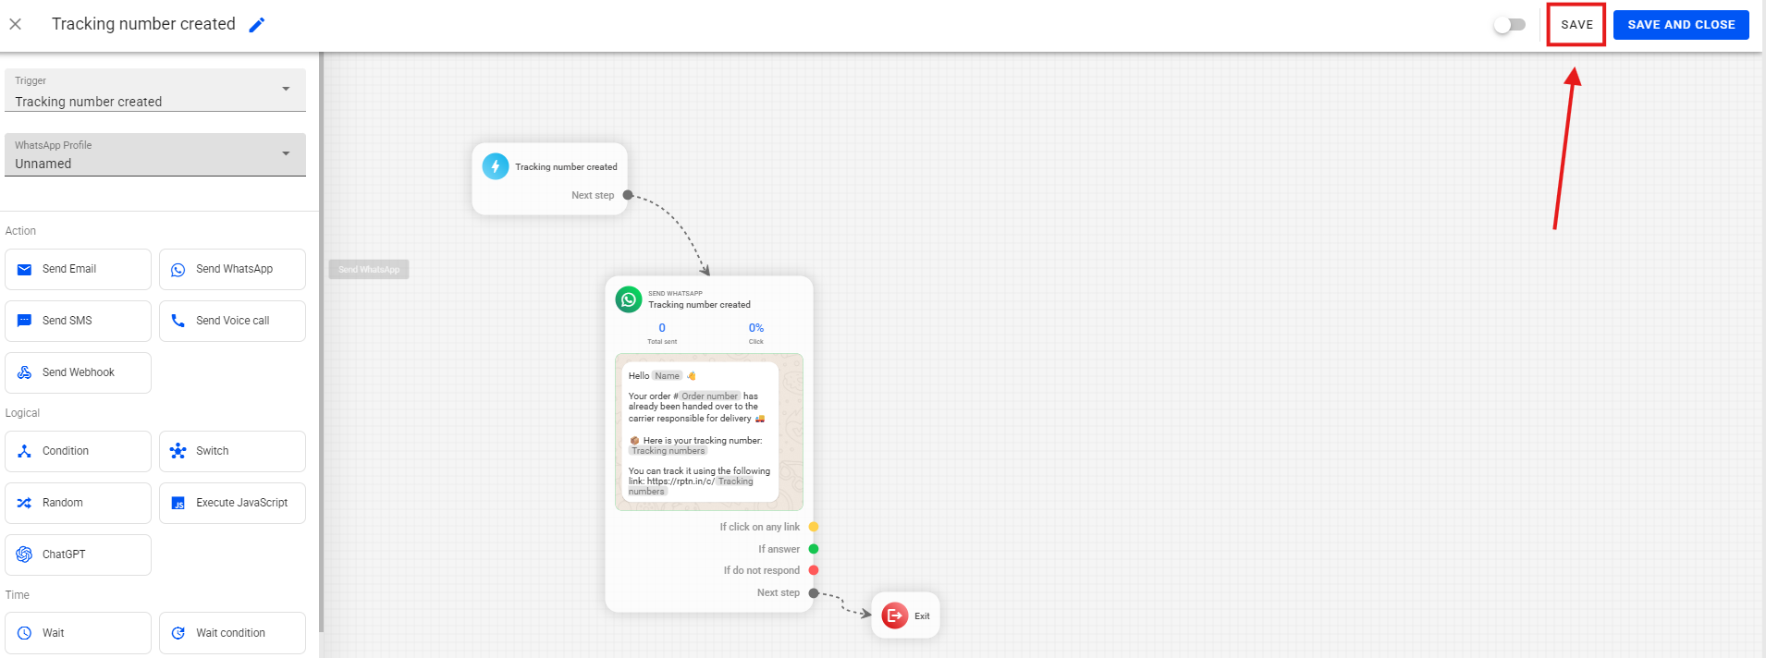1766x658 pixels.
Task: Click the green 'If answer' output connector
Action: click(814, 549)
